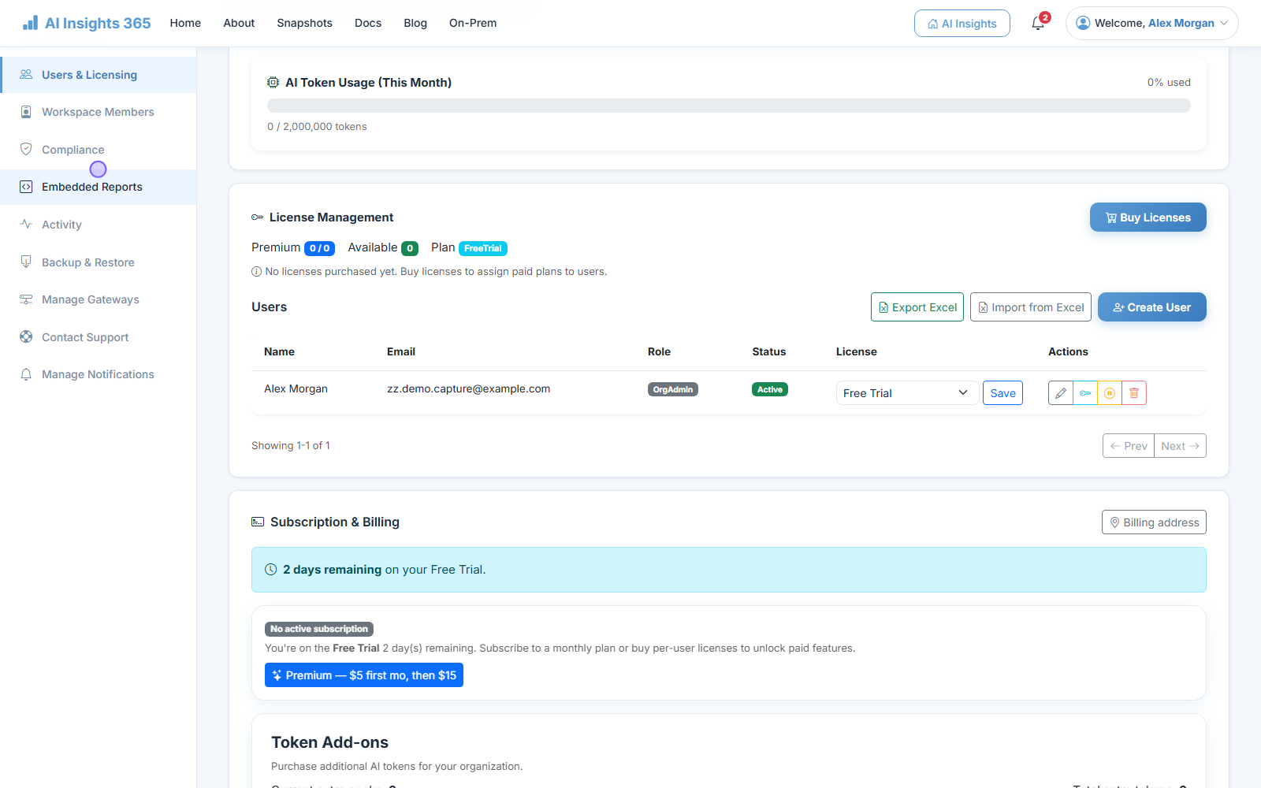Suspend Alex Morgan with the pause icon

tap(1110, 393)
